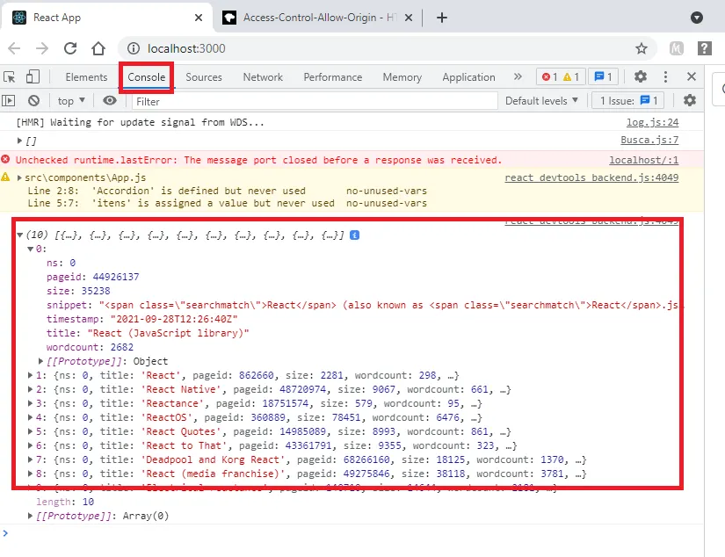Expand the src\components\App.js warning
Image resolution: width=725 pixels, height=557 pixels.
point(19,178)
